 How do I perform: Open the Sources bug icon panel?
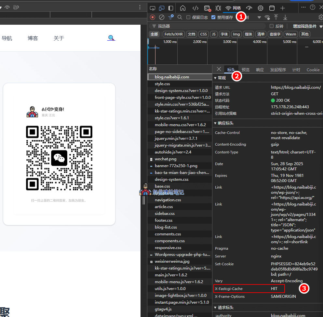click(x=218, y=8)
